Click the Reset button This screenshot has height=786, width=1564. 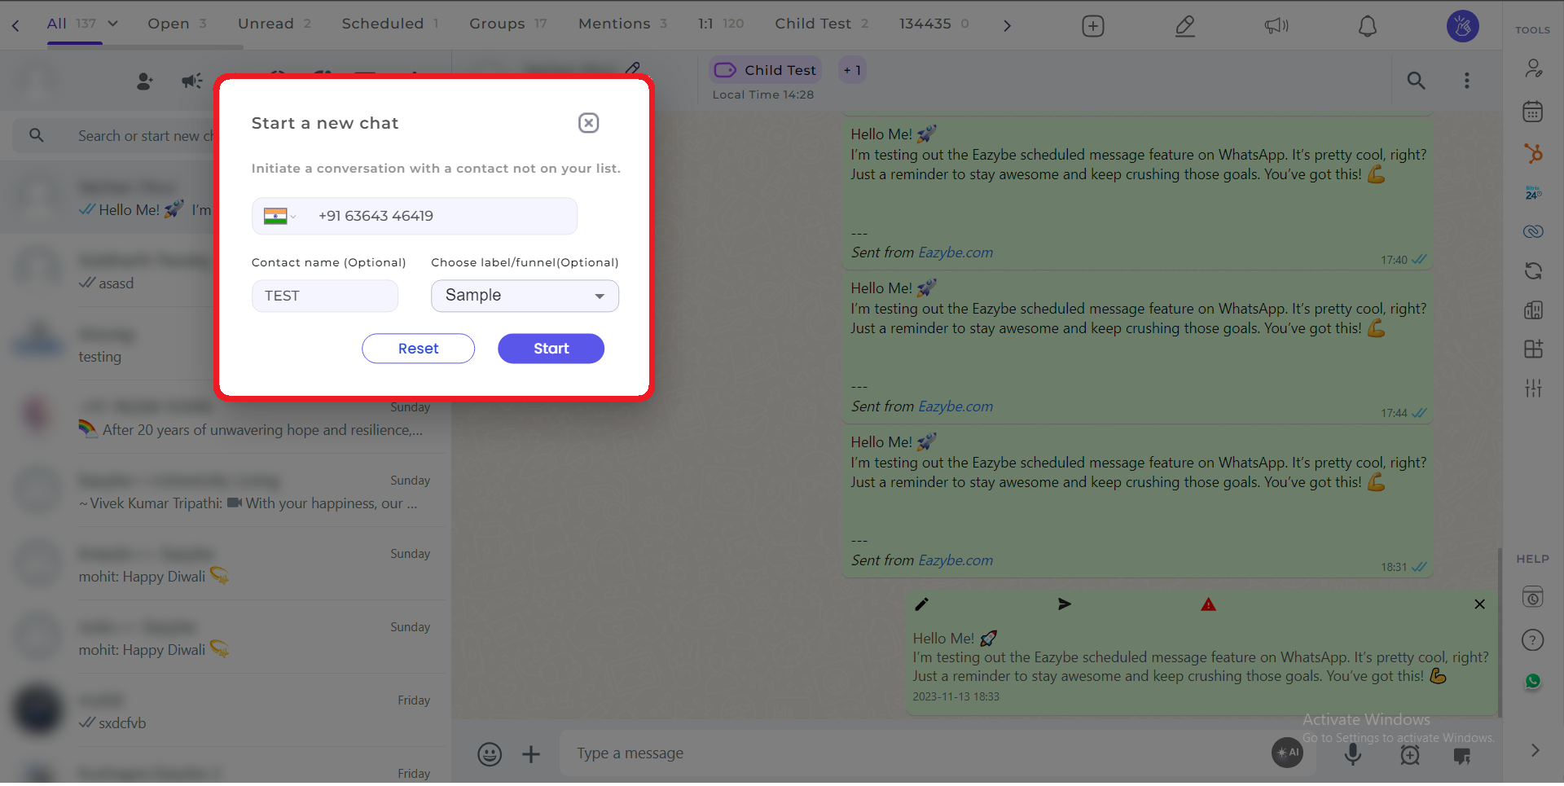[x=418, y=349]
